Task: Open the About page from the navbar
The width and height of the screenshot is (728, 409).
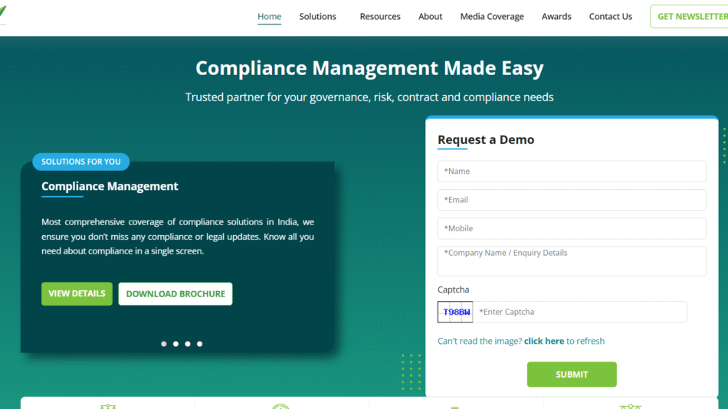Action: [430, 17]
